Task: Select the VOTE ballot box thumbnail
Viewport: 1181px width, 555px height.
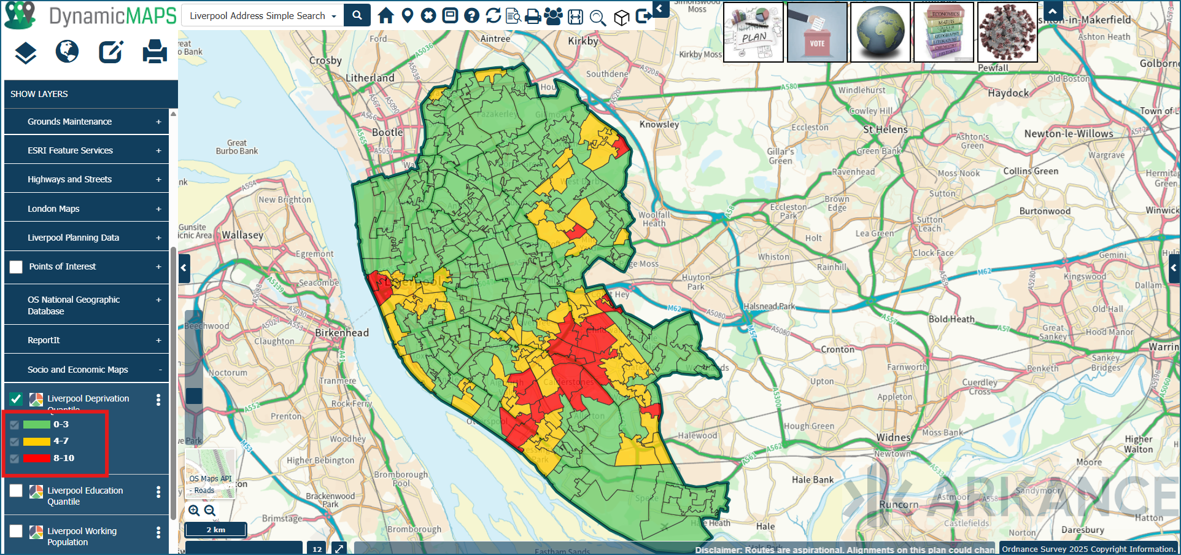Action: [817, 32]
